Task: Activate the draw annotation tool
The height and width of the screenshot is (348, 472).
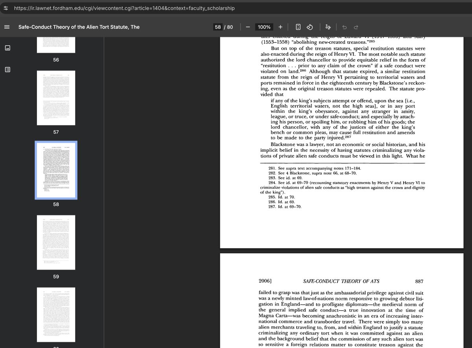Action: [x=328, y=27]
